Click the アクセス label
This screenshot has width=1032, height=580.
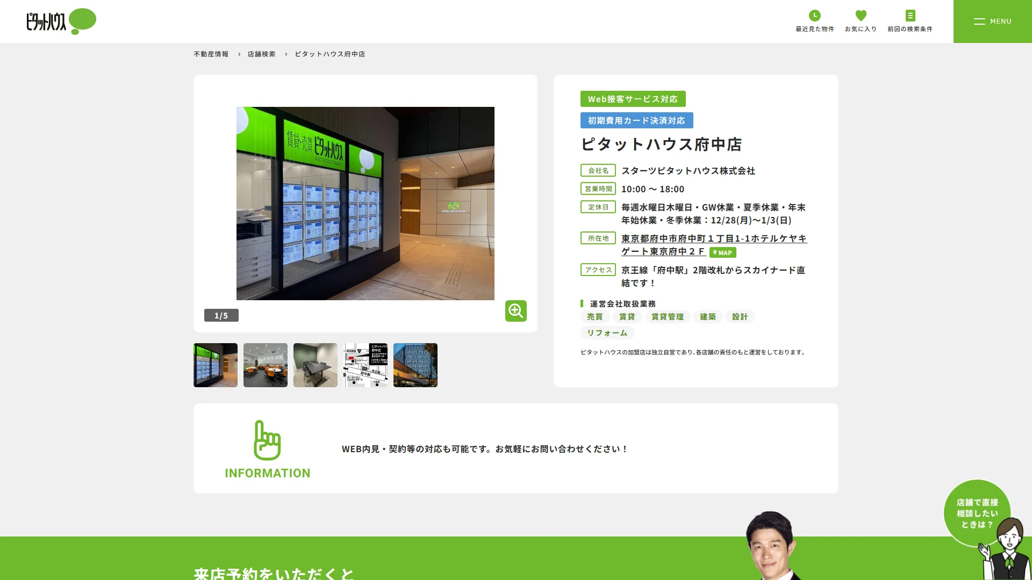point(598,270)
